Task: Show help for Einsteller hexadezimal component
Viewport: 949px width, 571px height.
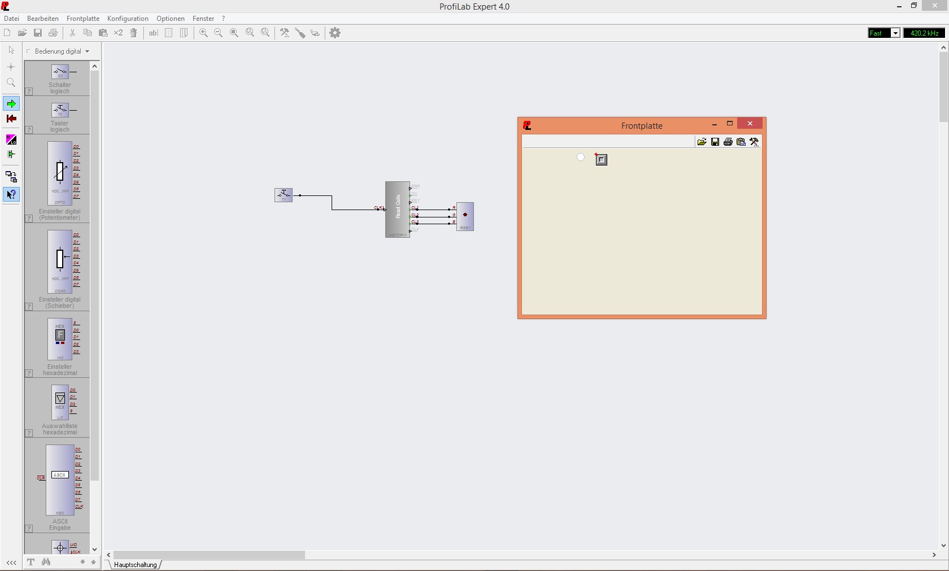Action: 29,373
